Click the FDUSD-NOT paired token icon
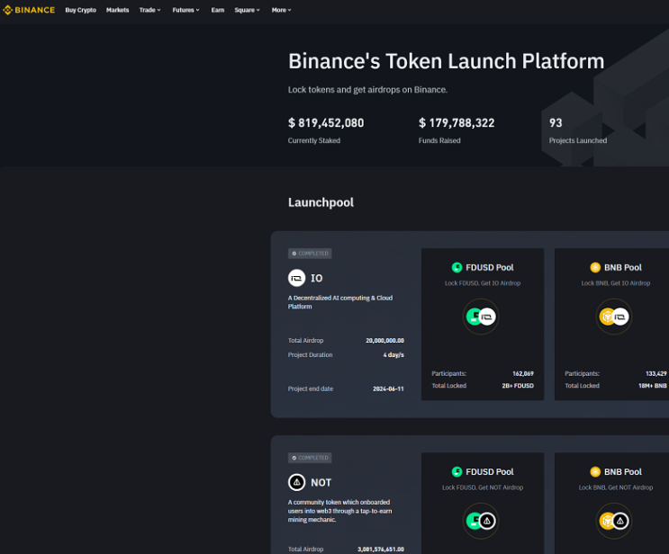The height and width of the screenshot is (554, 669). (481, 521)
